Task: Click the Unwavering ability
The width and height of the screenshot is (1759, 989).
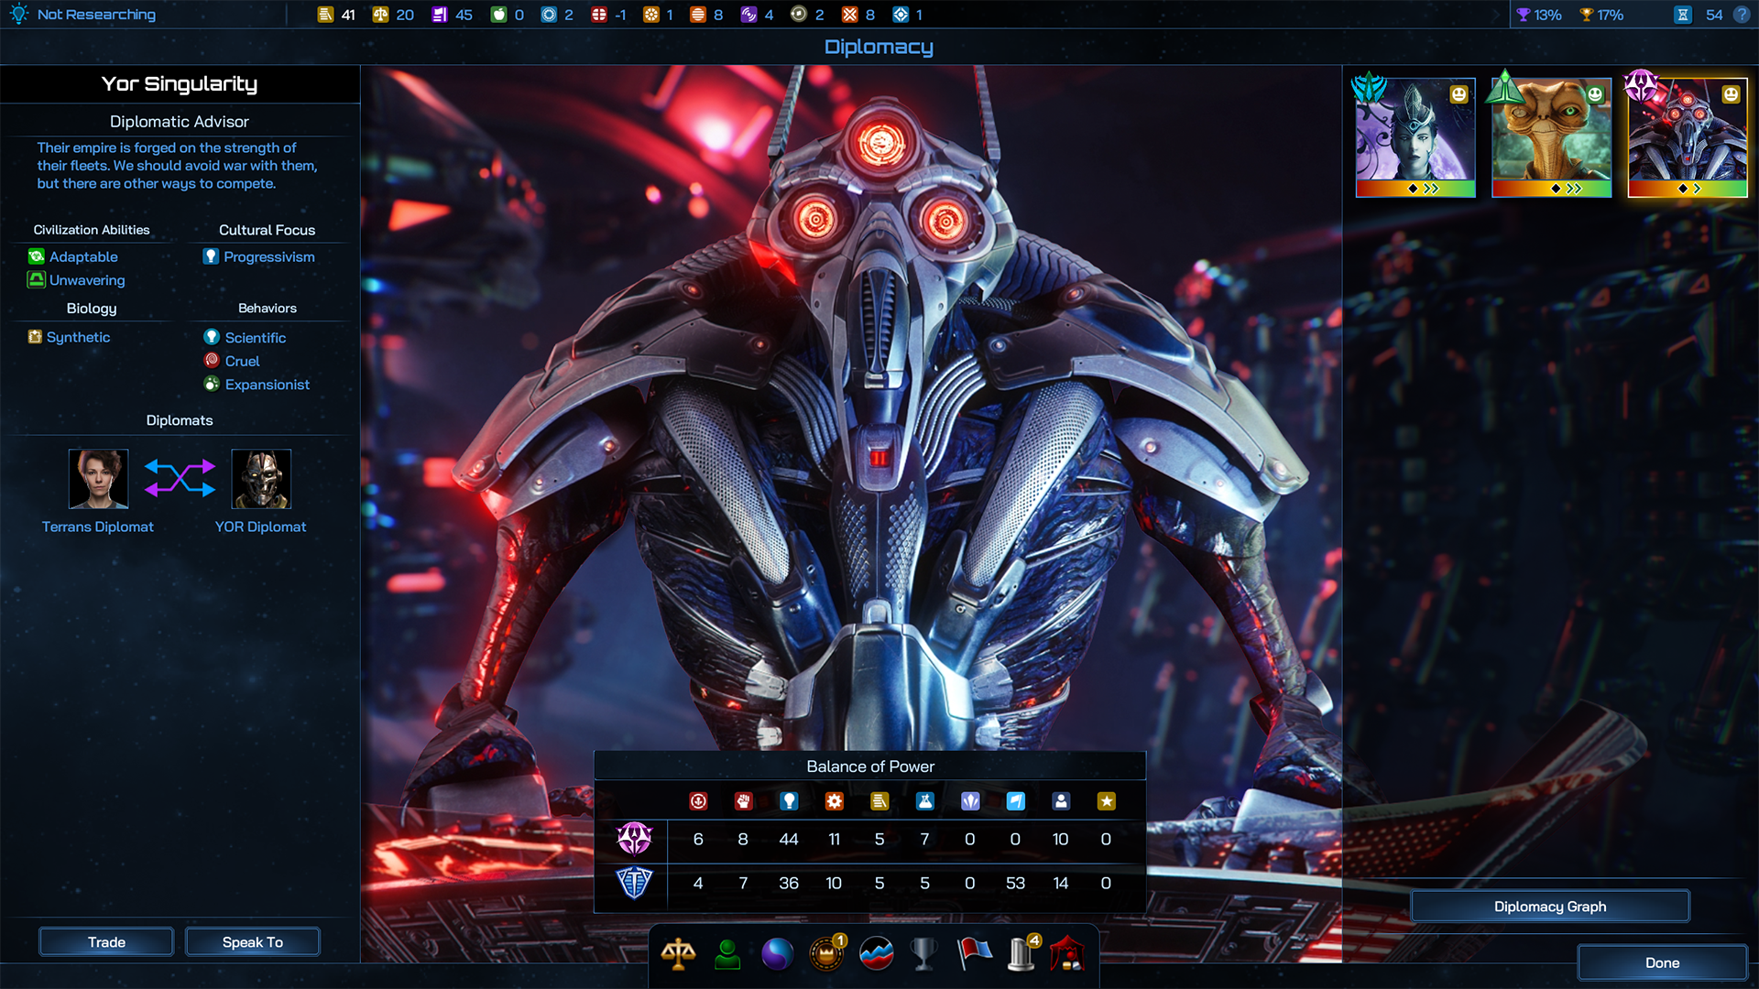Action: [77, 280]
